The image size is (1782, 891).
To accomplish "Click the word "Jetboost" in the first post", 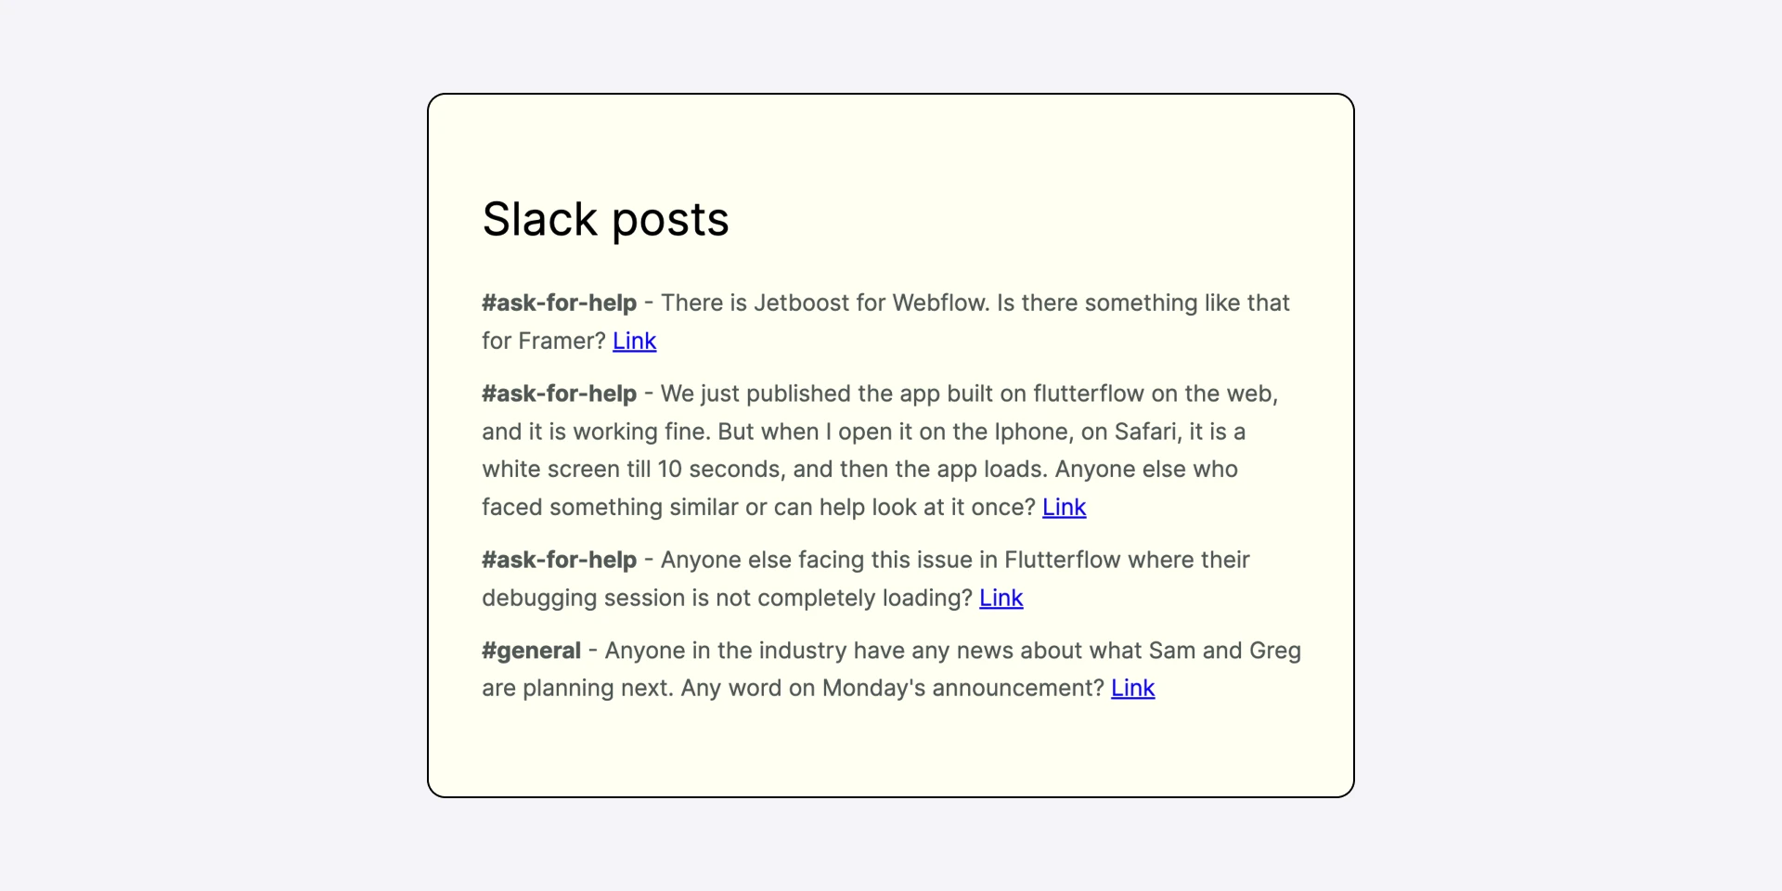I will [801, 303].
